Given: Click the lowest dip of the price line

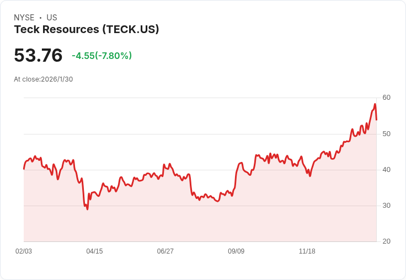Looking at the screenshot, I should pyautogui.click(x=87, y=209).
